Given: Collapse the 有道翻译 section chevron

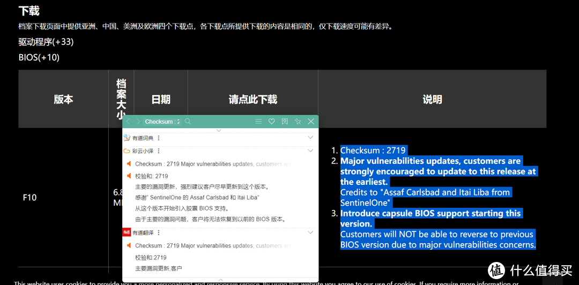Looking at the screenshot, I should point(310,232).
